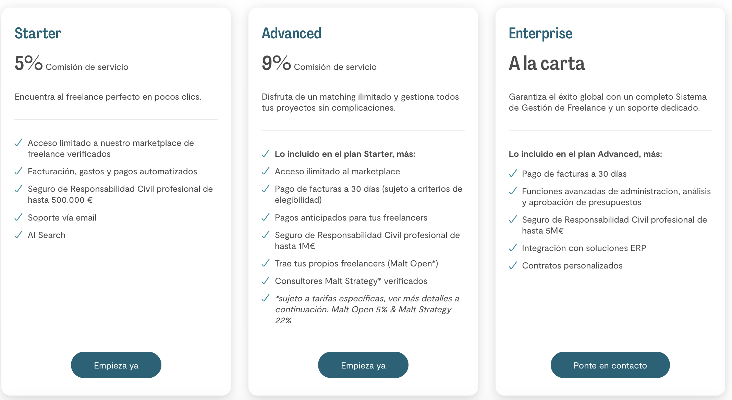Click checkmark next to Trae tus propios freelancers

[x=266, y=263]
